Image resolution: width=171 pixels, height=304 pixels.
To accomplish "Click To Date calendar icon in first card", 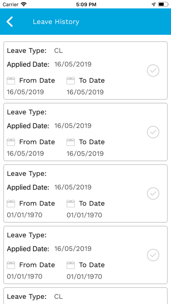I will 71,80.
